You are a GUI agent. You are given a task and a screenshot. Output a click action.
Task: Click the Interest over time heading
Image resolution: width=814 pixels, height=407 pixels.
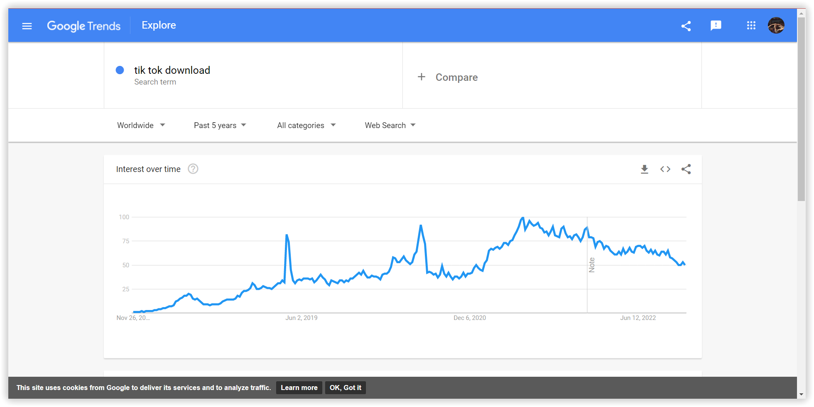coord(148,169)
